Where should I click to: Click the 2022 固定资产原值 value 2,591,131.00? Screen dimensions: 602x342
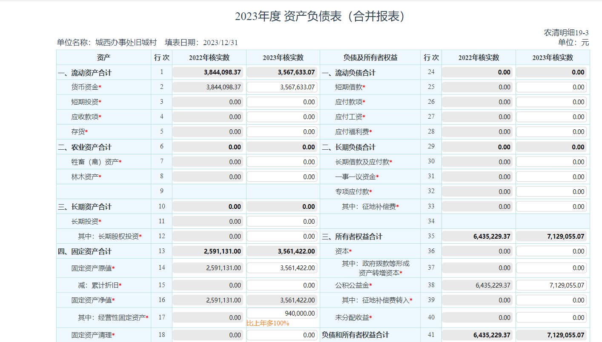click(208, 268)
